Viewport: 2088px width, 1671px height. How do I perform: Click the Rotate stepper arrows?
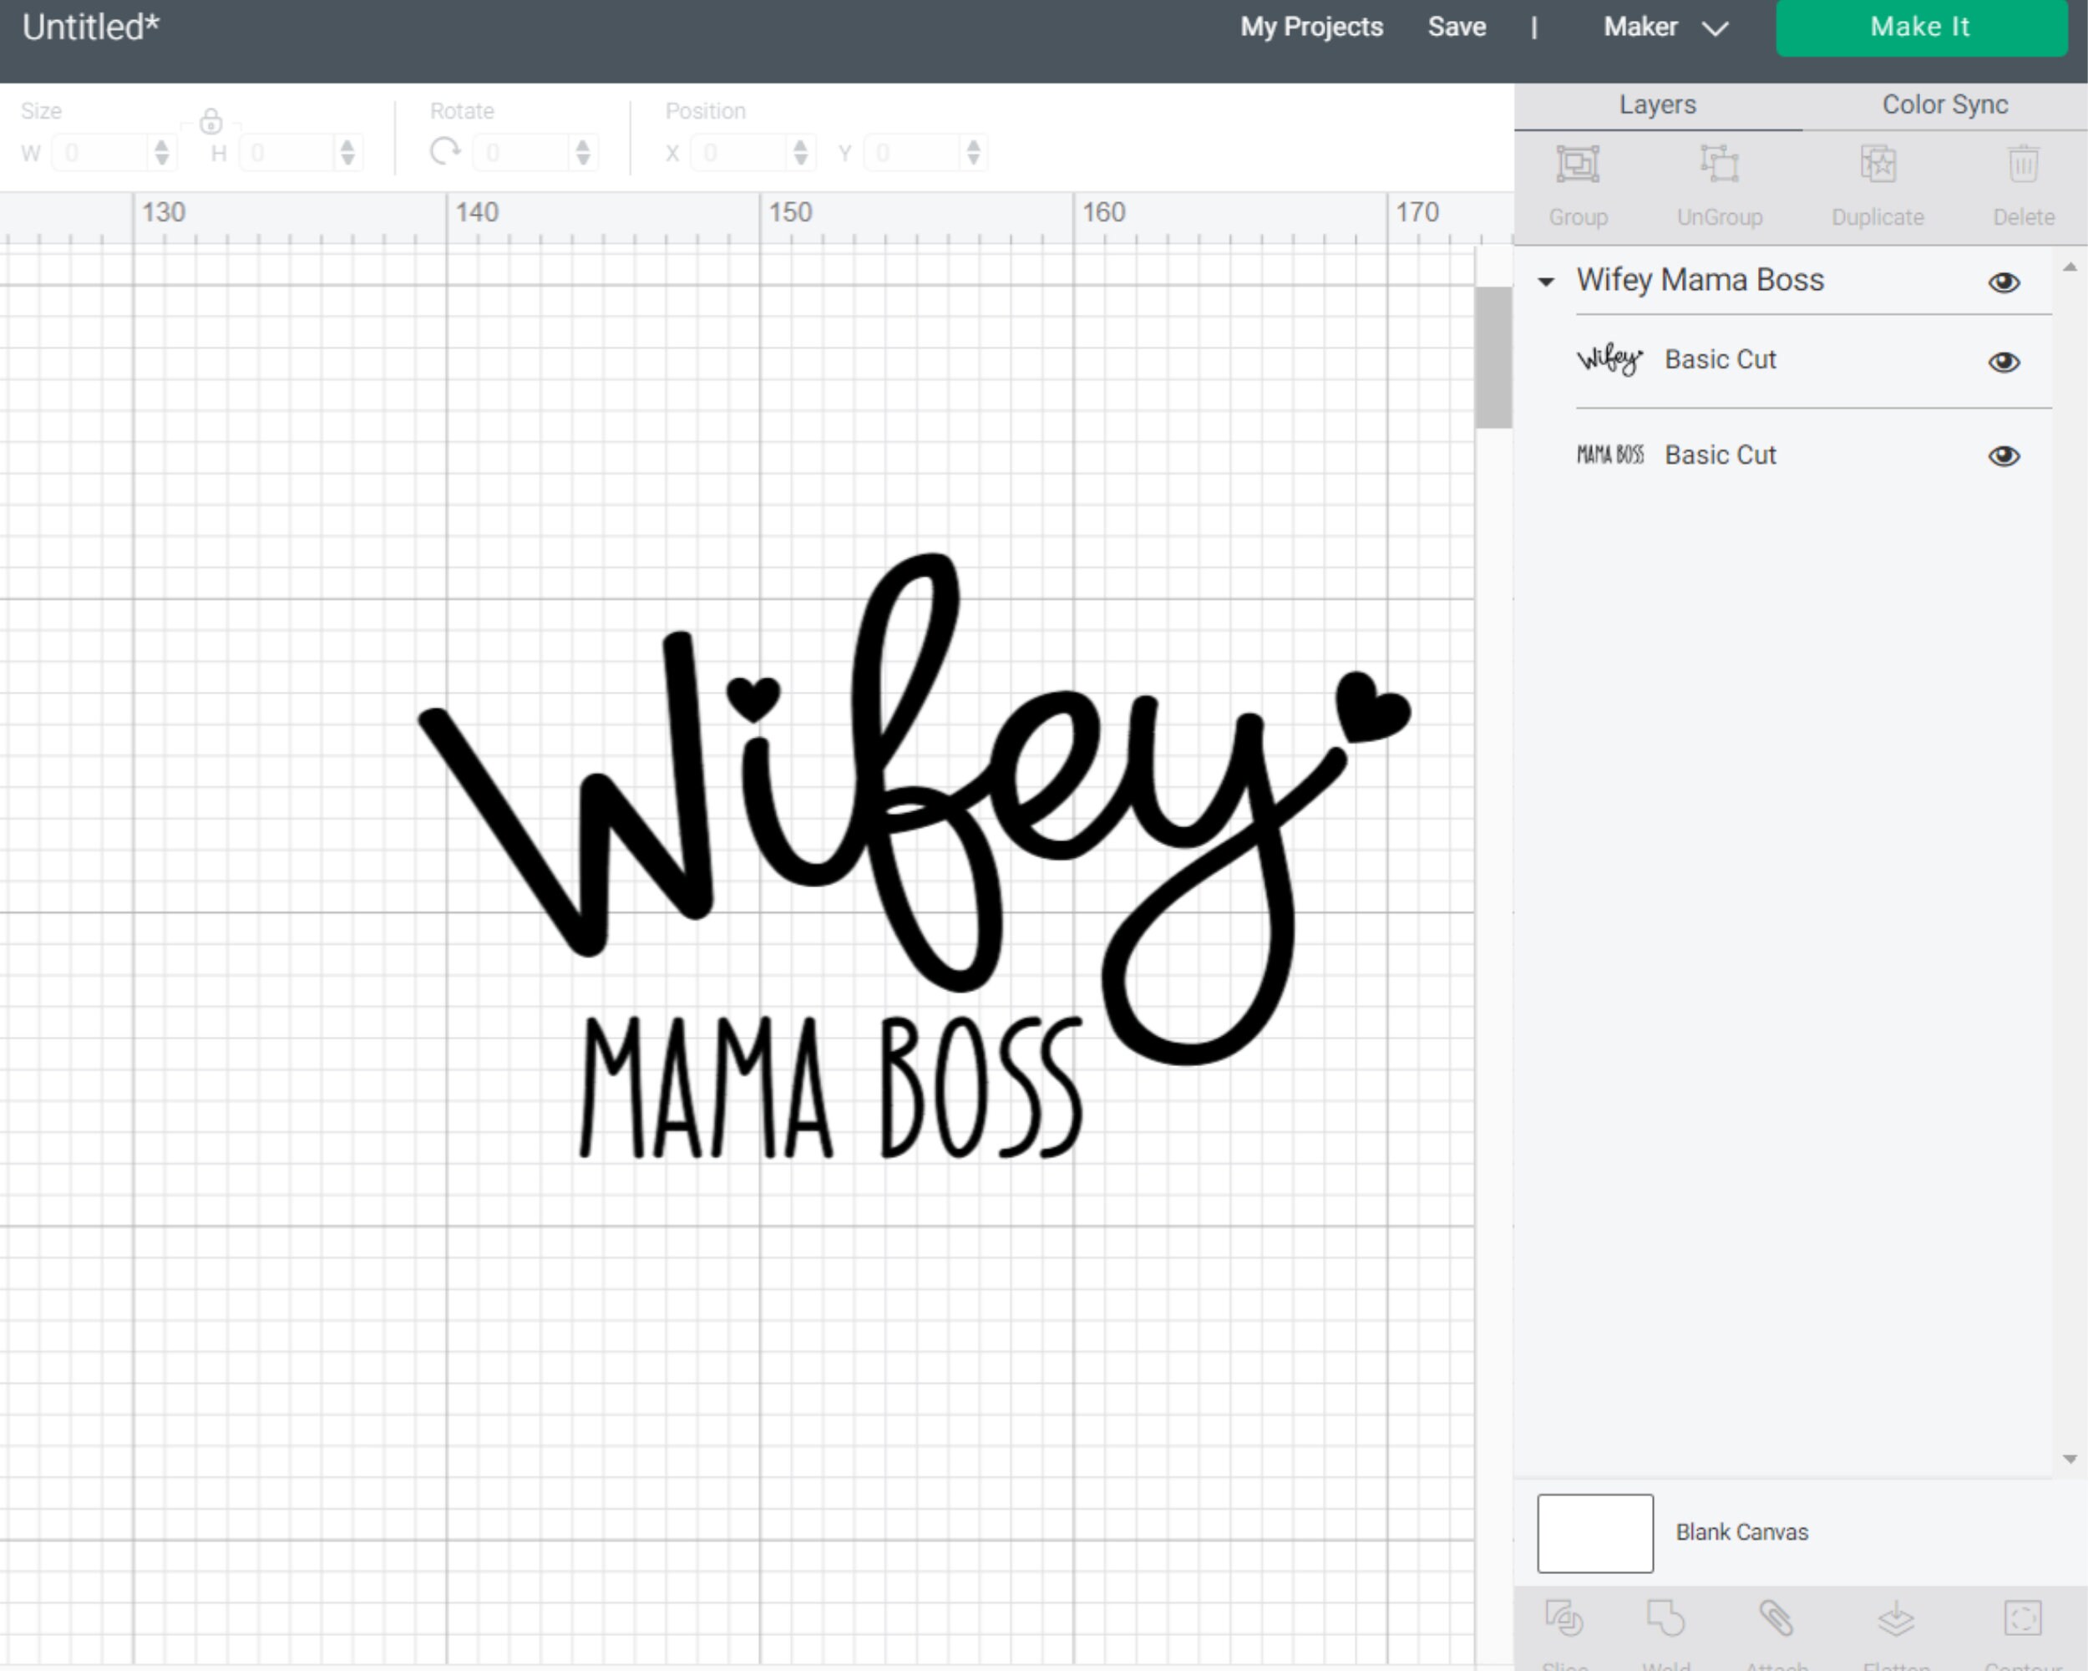point(583,152)
